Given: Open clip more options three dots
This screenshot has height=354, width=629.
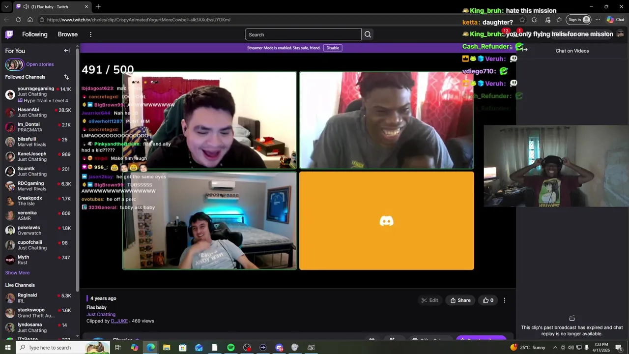Looking at the screenshot, I should tap(504, 300).
